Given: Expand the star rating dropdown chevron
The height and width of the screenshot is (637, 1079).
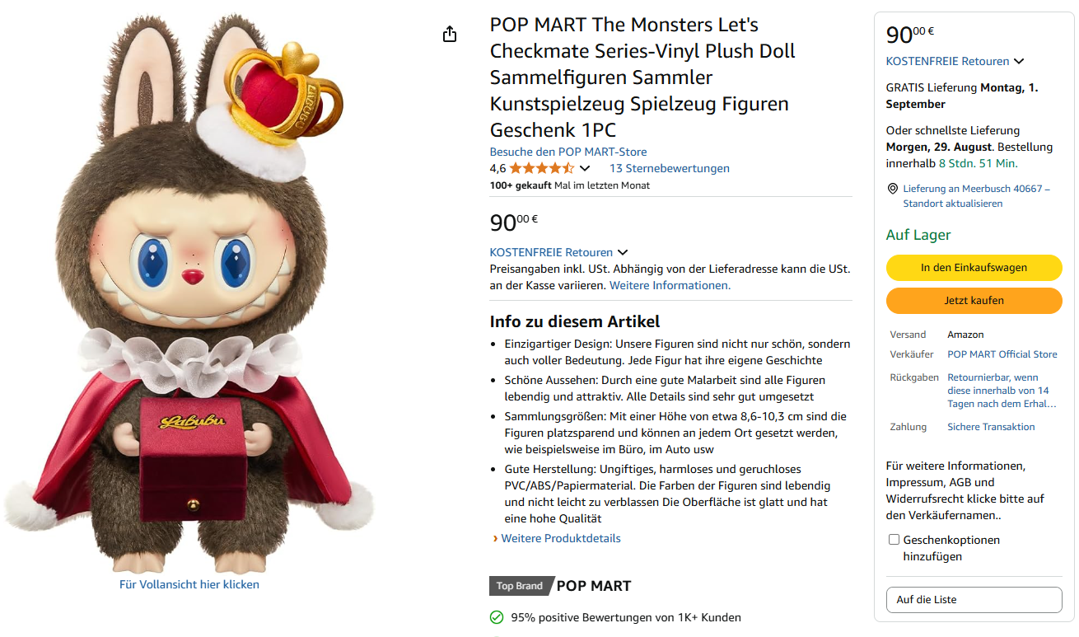Looking at the screenshot, I should click(x=585, y=169).
